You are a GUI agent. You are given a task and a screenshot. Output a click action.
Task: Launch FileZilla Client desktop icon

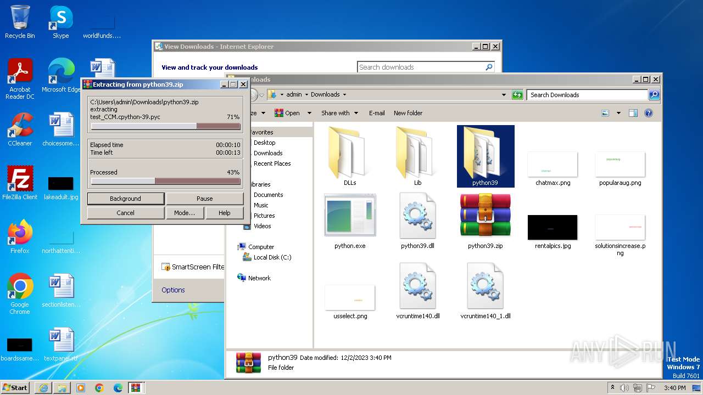20,183
